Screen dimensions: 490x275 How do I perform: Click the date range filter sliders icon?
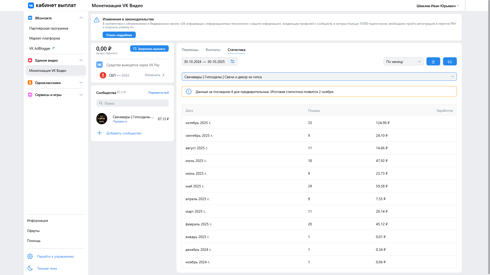click(x=232, y=61)
